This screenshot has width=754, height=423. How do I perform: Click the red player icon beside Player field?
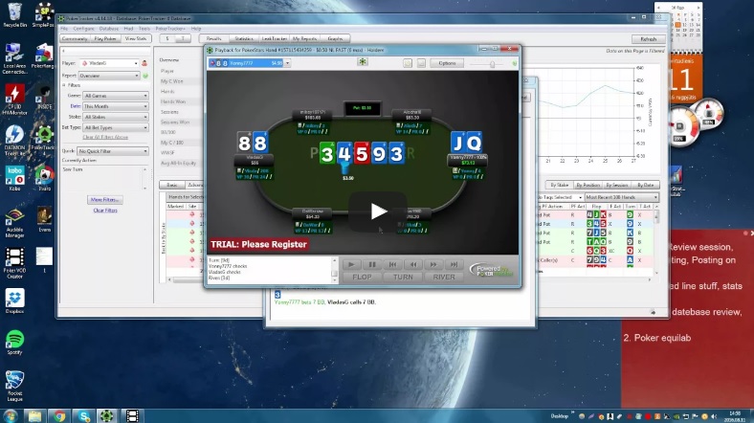[144, 63]
